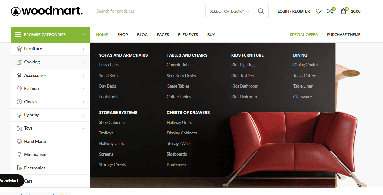Click the WoodMart floating badge
383x195 pixels.
click(11, 181)
